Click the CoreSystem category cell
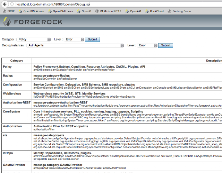 (x=17, y=116)
